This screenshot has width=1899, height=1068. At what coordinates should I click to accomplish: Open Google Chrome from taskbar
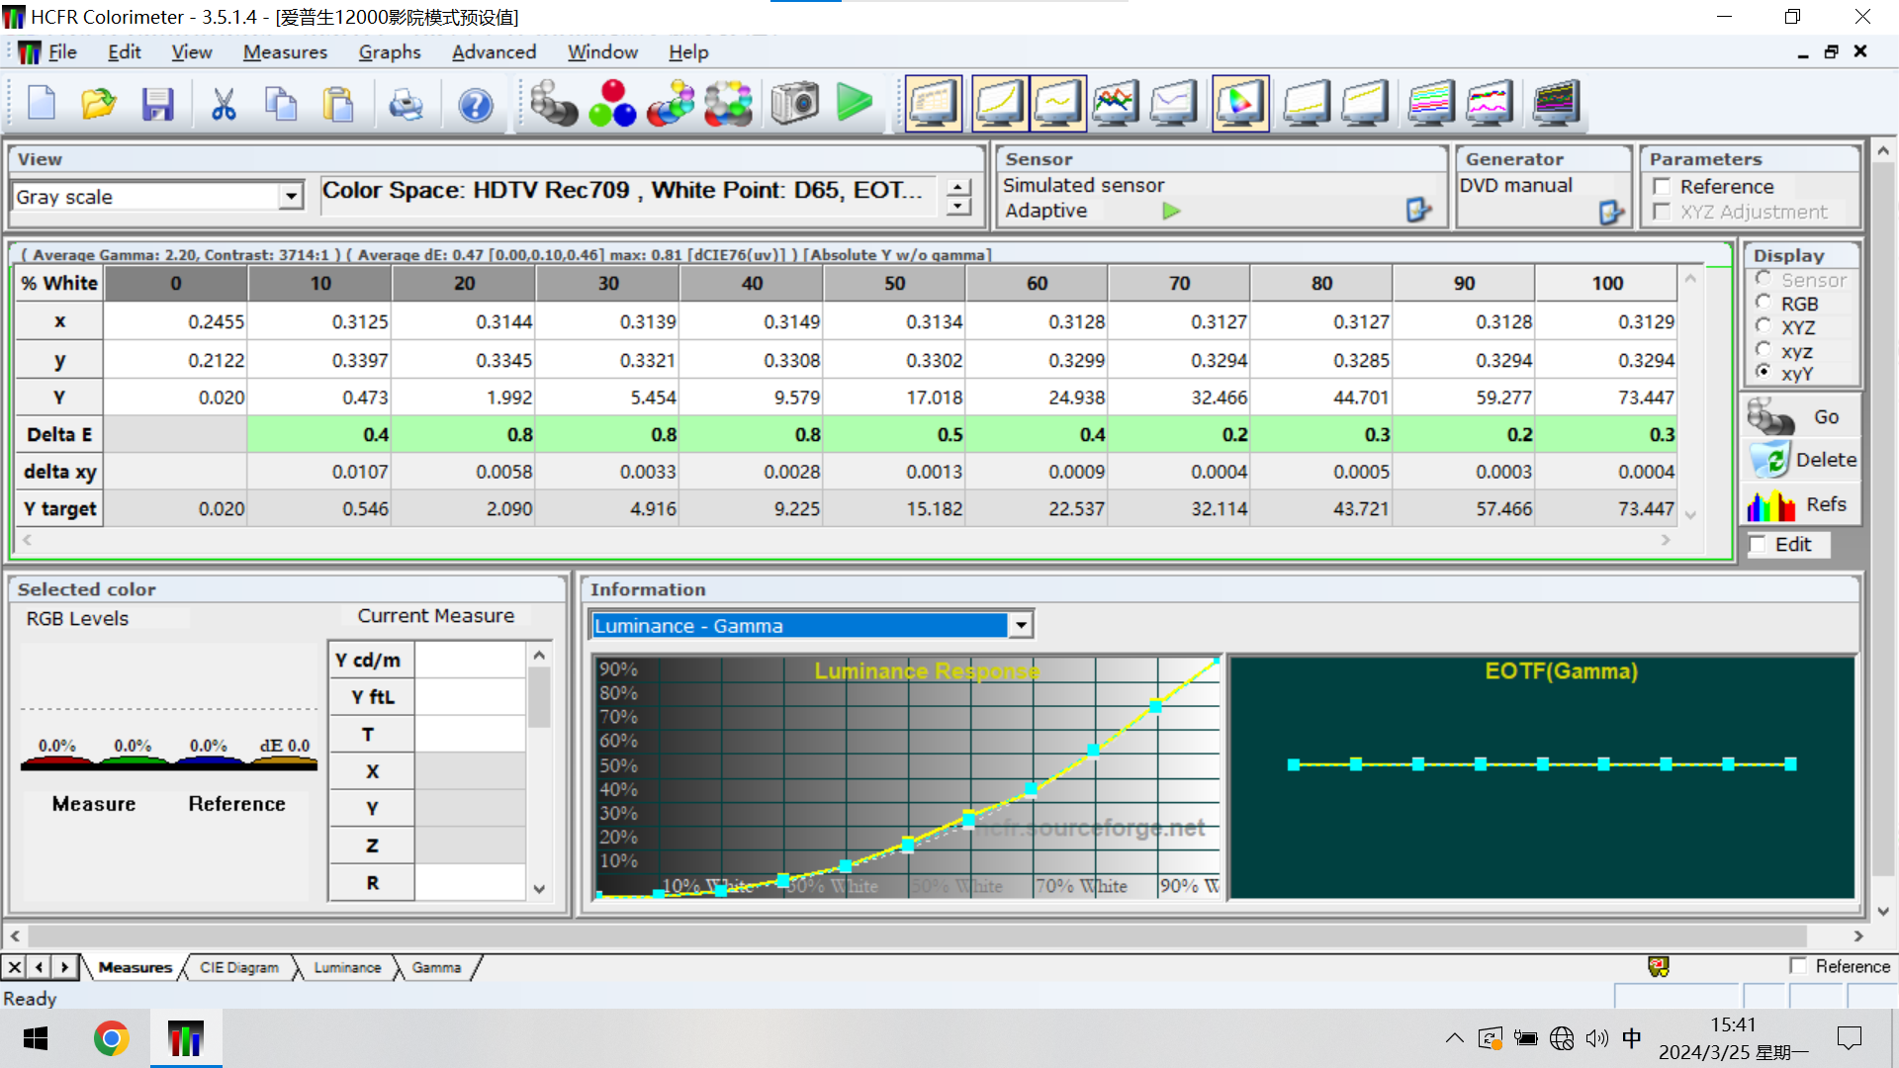pos(111,1038)
